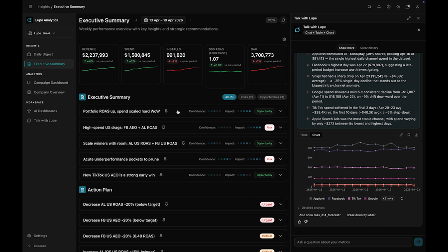The width and height of the screenshot is (448, 252).
Task: Pin the New TikTok US AEO insight
Action: (161, 175)
